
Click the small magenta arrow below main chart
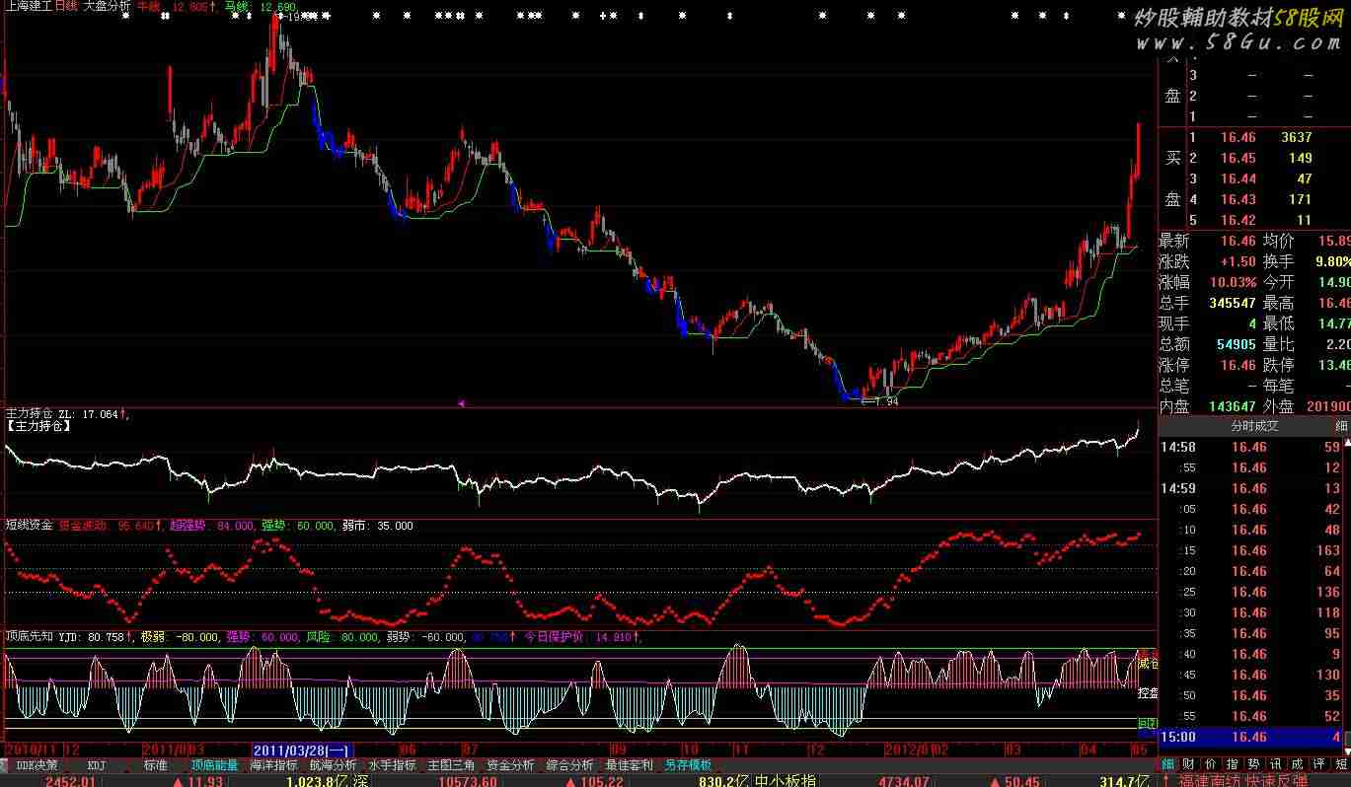[461, 403]
